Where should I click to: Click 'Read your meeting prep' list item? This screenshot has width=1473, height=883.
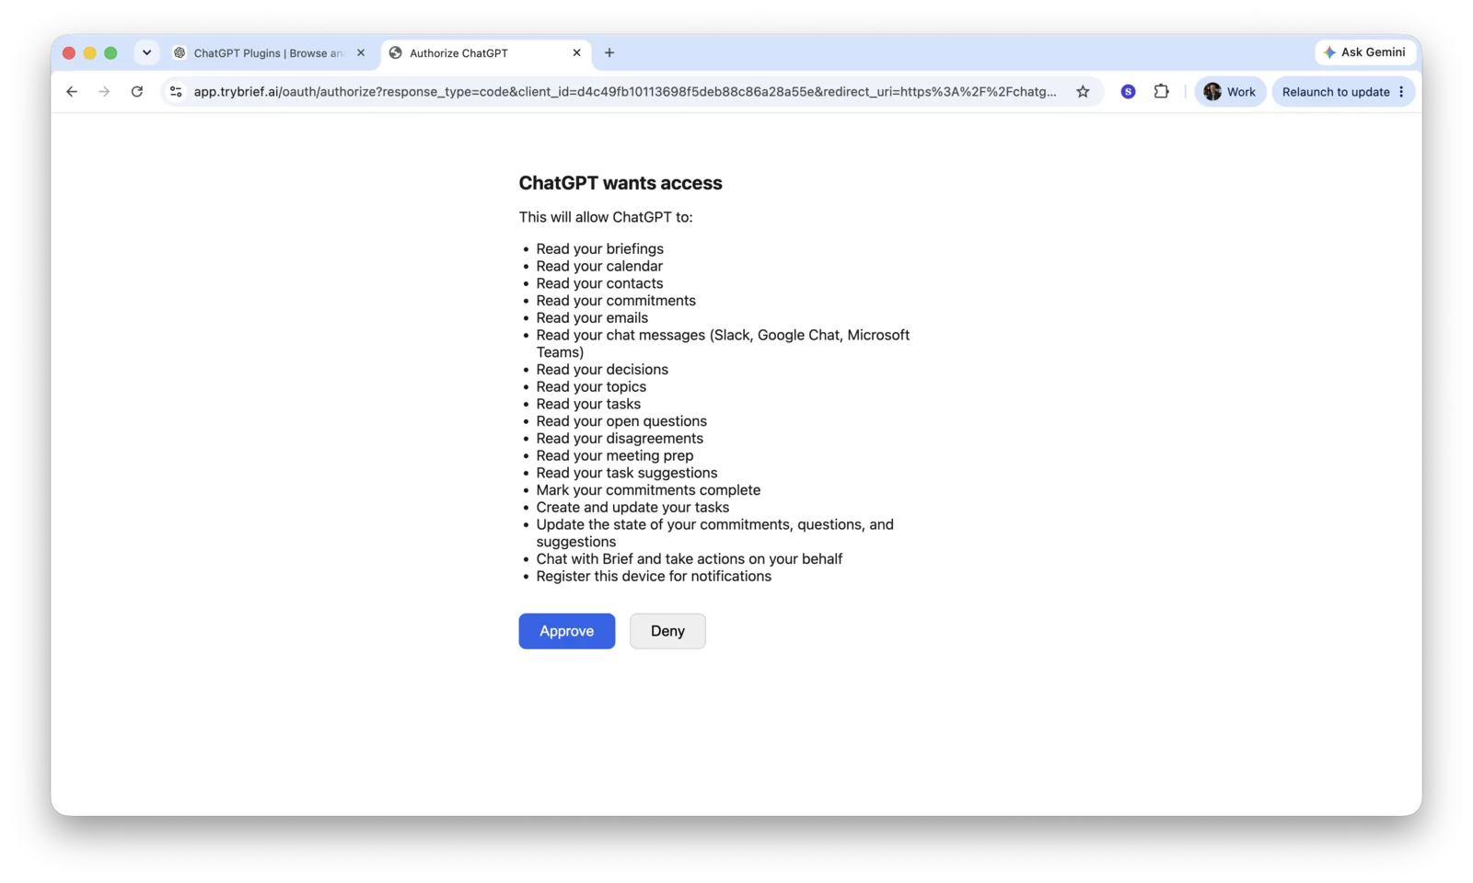coord(615,456)
